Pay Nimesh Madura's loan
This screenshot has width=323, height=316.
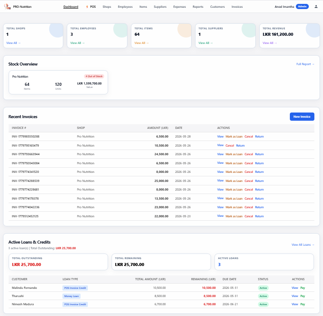click(302, 304)
